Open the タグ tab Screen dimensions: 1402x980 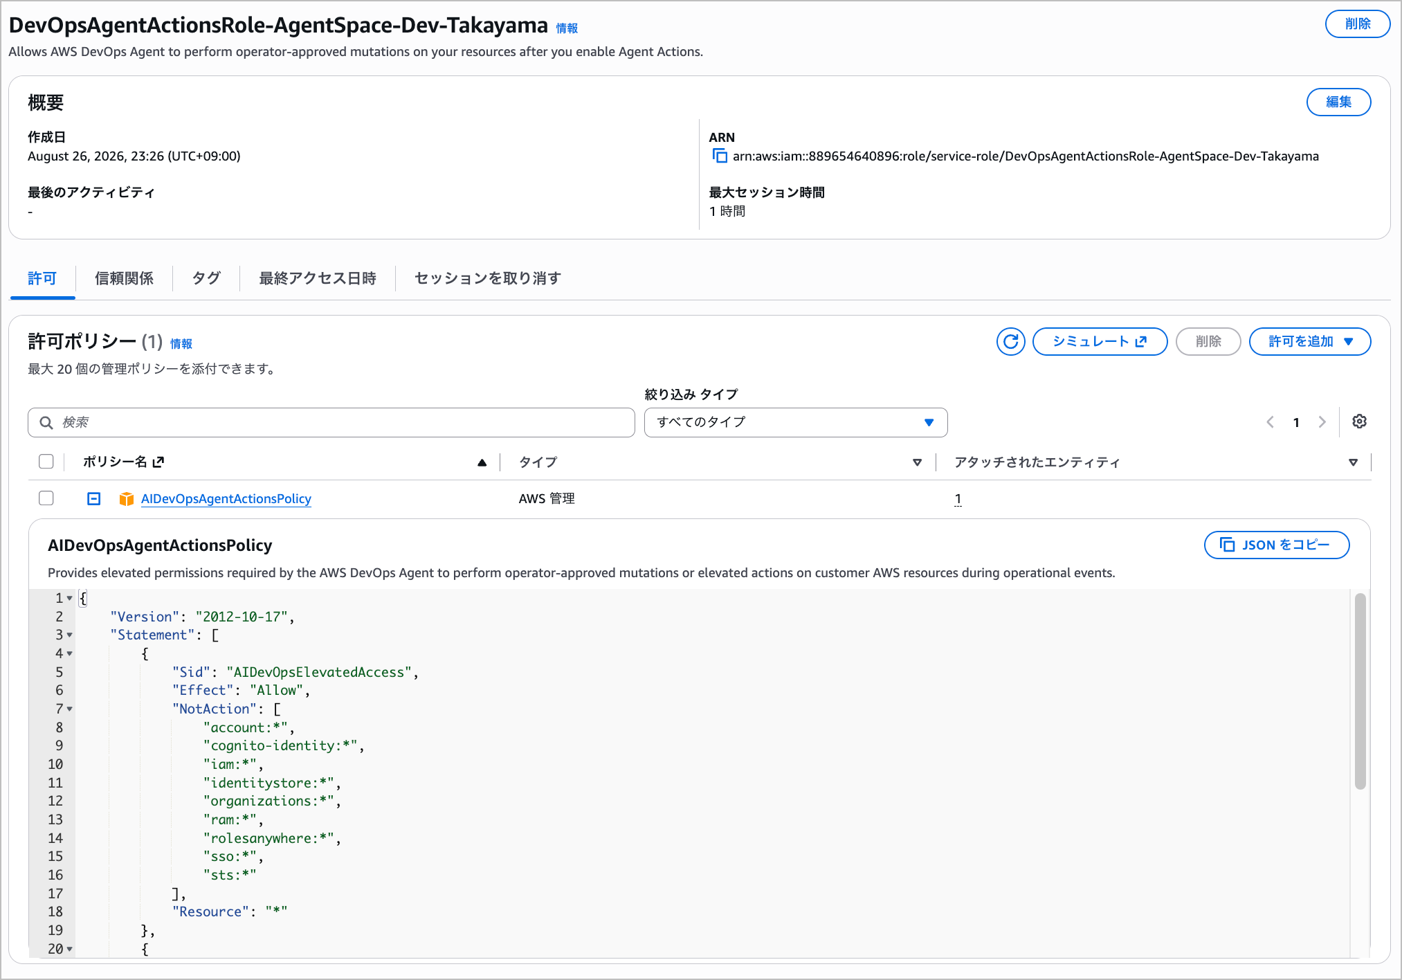click(x=206, y=278)
